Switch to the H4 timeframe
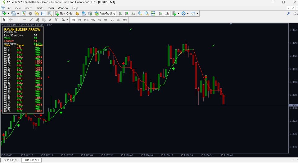 106,20
